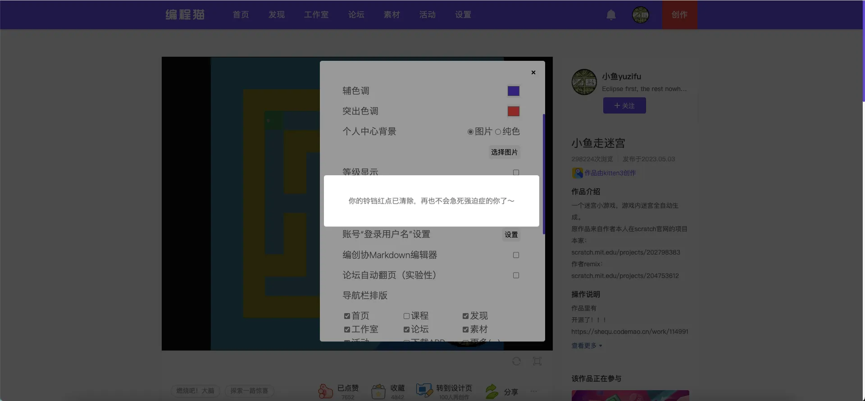Toggle 论坛自动翻页 checkbox
The image size is (865, 401).
tap(516, 275)
